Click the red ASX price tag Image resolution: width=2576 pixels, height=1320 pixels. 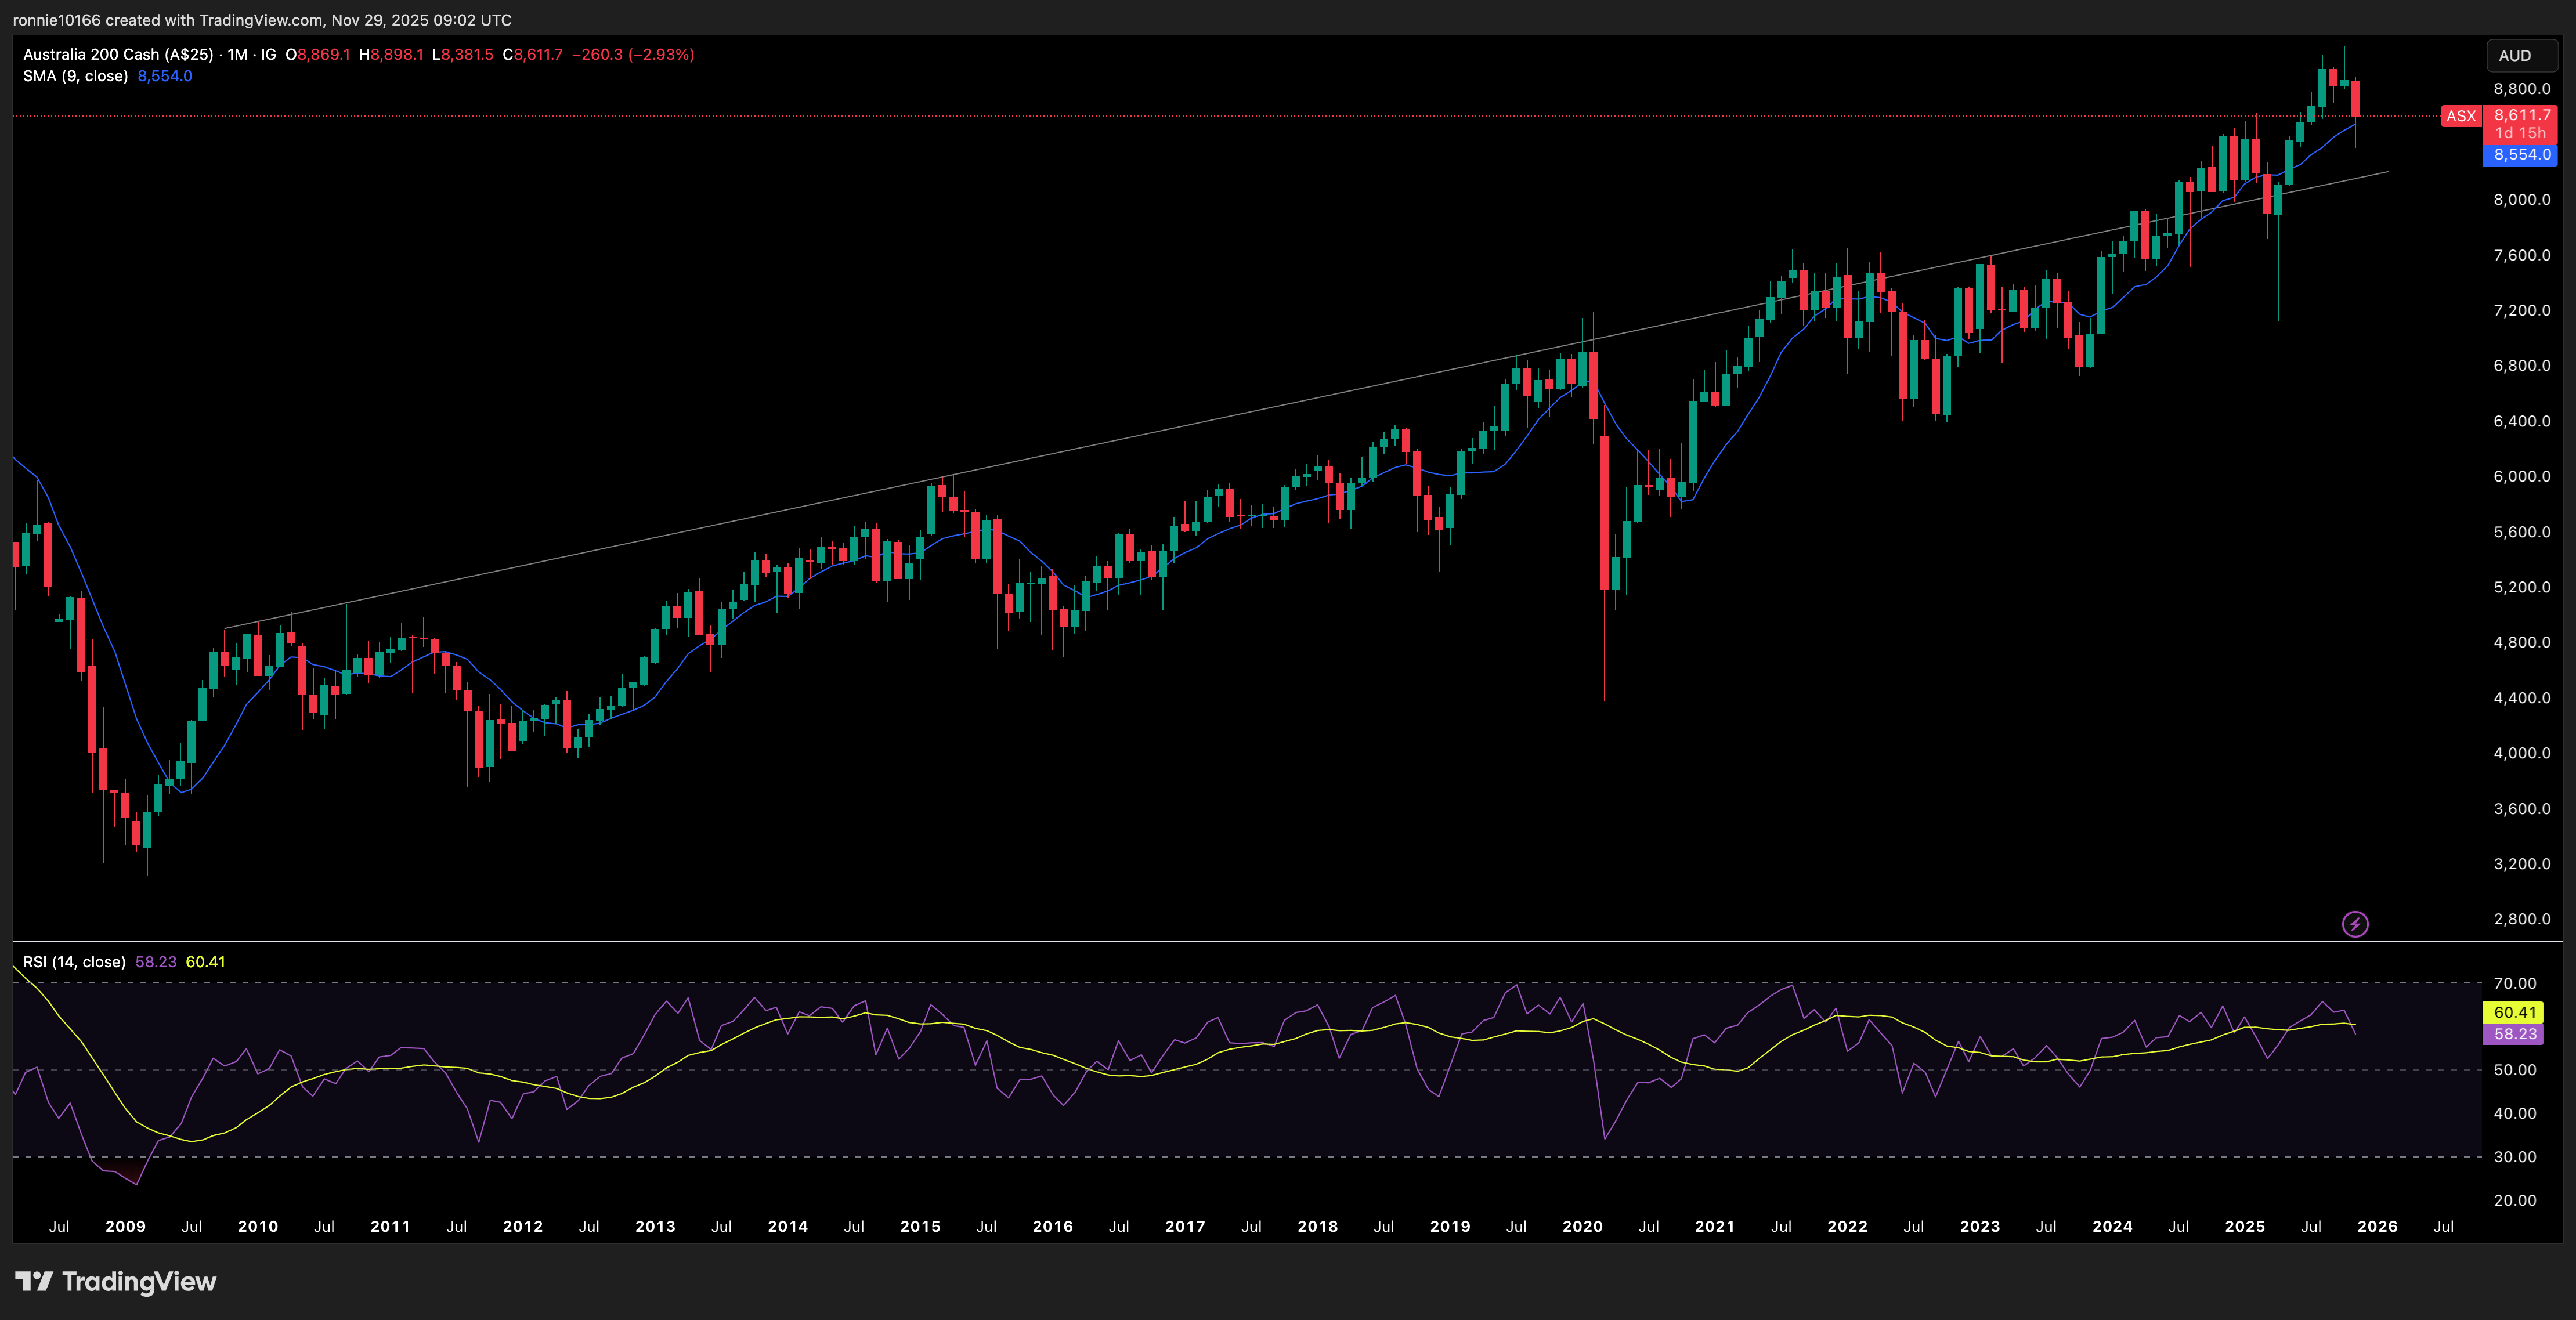click(2460, 116)
